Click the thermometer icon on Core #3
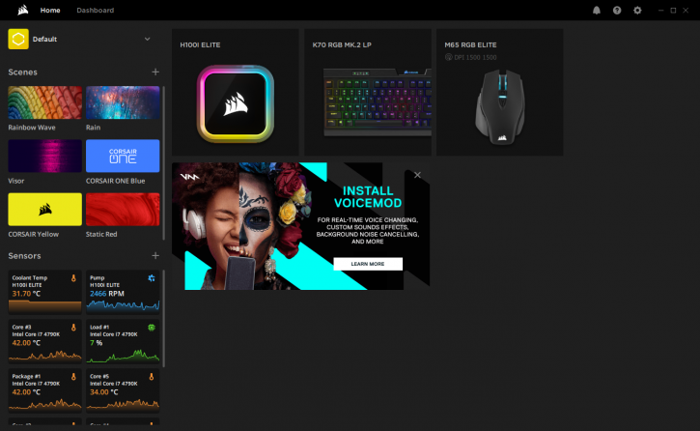The image size is (700, 431). pyautogui.click(x=73, y=328)
